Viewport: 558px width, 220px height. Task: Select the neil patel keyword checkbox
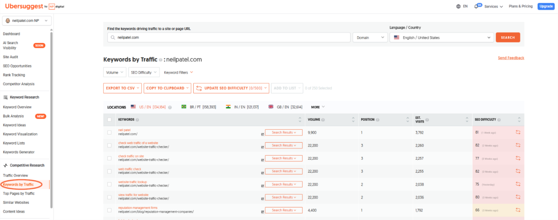pyautogui.click(x=110, y=132)
